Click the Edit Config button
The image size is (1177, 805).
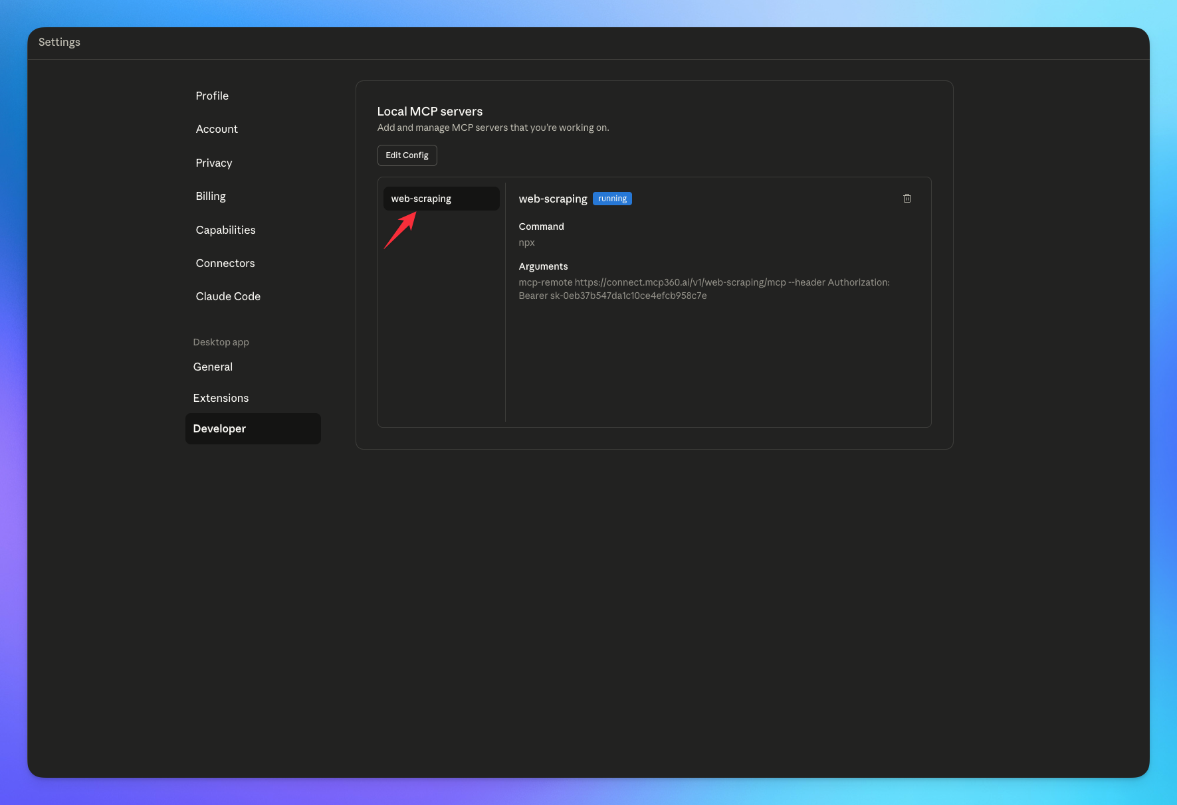(407, 155)
